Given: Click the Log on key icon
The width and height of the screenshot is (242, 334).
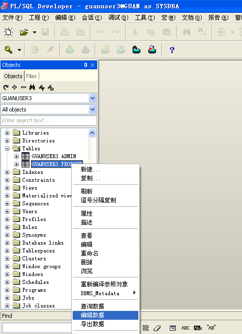Looking at the screenshot, I should tap(8, 50).
